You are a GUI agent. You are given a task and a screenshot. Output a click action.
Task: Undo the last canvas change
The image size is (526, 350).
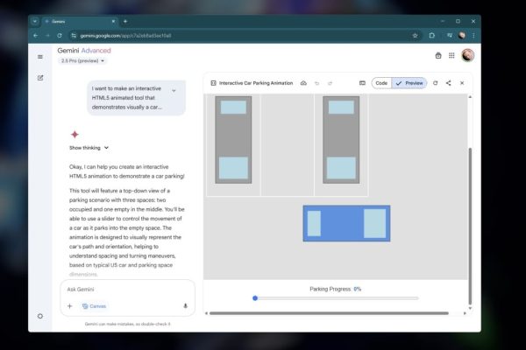point(316,83)
